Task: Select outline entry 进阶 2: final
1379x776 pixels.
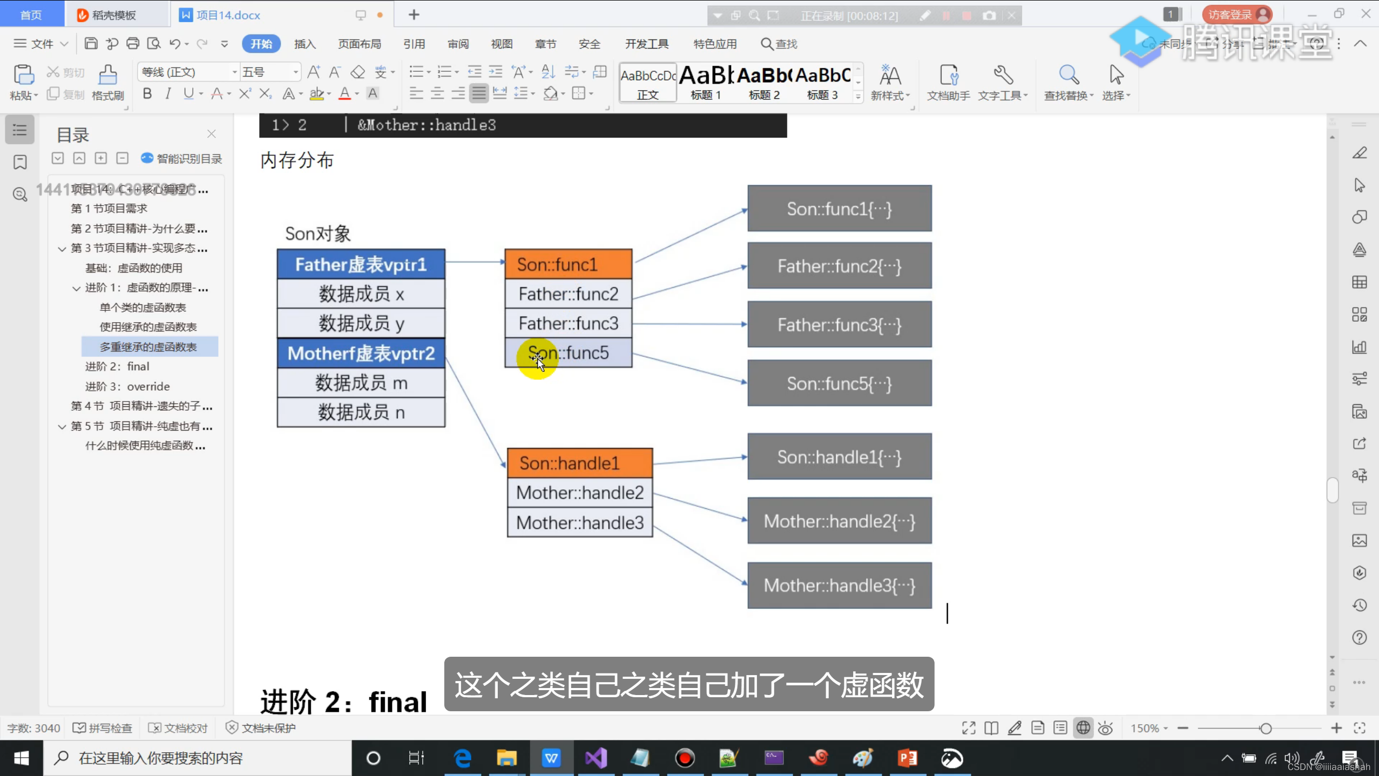Action: 117,366
